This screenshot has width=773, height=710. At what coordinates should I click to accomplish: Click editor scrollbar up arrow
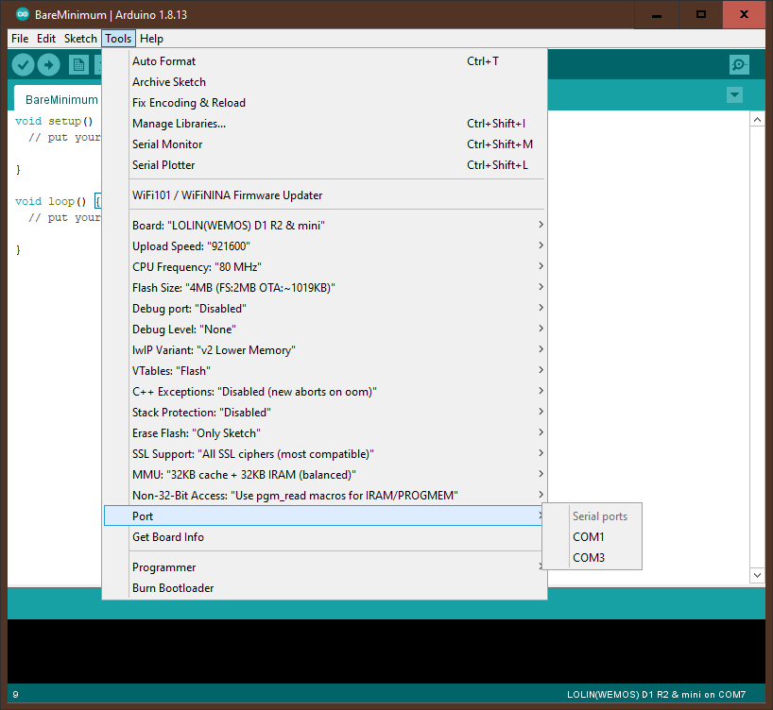(757, 119)
